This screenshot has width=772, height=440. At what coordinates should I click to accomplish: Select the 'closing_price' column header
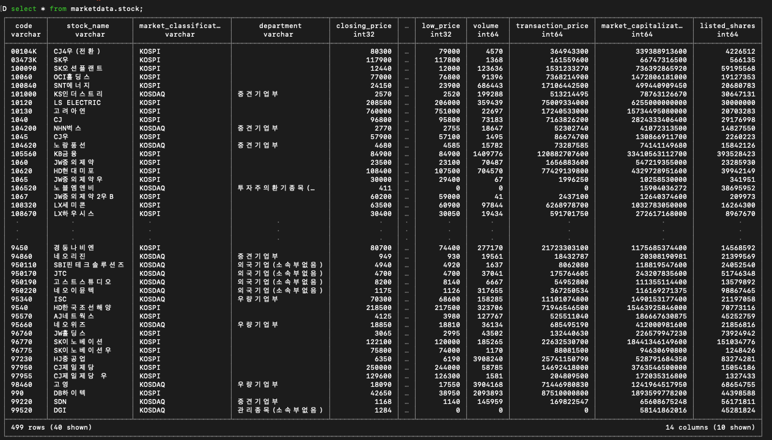[x=364, y=26]
